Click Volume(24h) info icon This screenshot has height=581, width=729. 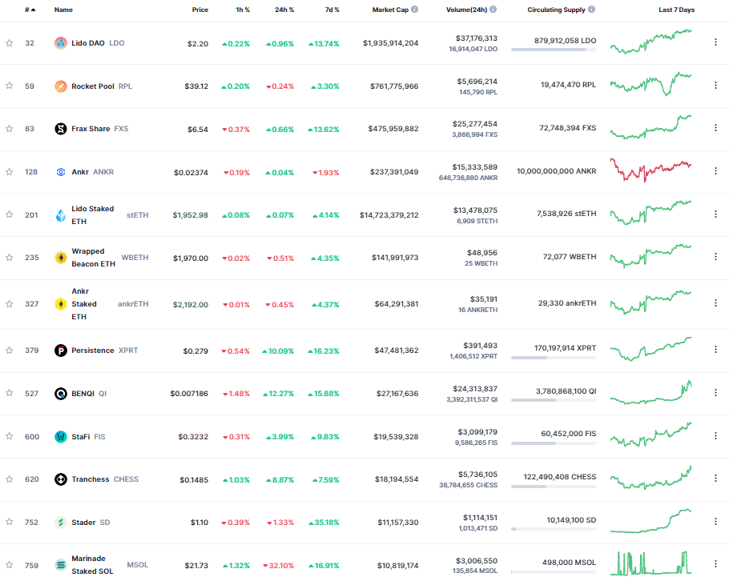pos(493,10)
